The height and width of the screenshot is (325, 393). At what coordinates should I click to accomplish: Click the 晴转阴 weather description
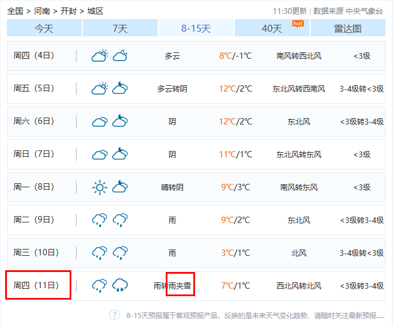[x=172, y=187]
